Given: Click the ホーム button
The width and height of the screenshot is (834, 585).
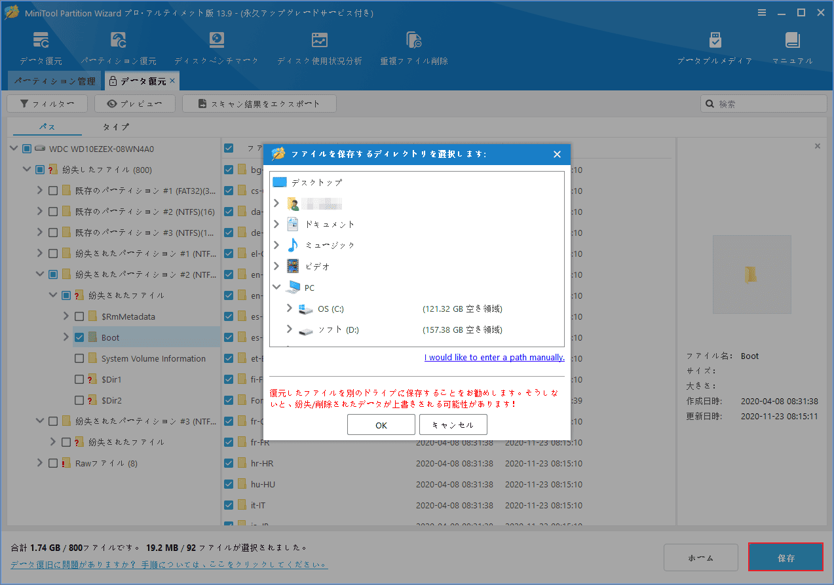Looking at the screenshot, I should tap(701, 558).
